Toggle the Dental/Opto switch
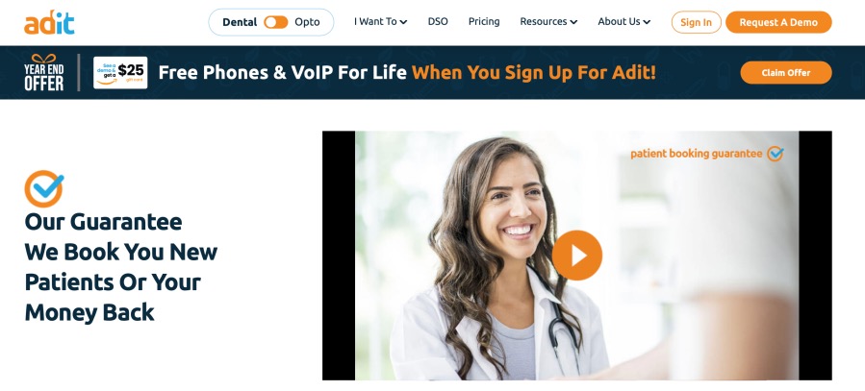 (276, 22)
